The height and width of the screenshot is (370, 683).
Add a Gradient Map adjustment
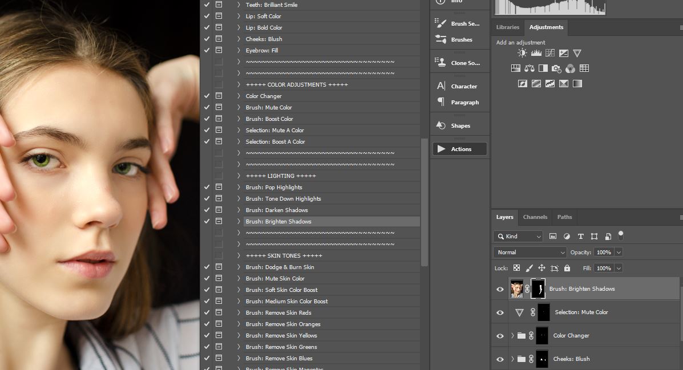[577, 84]
